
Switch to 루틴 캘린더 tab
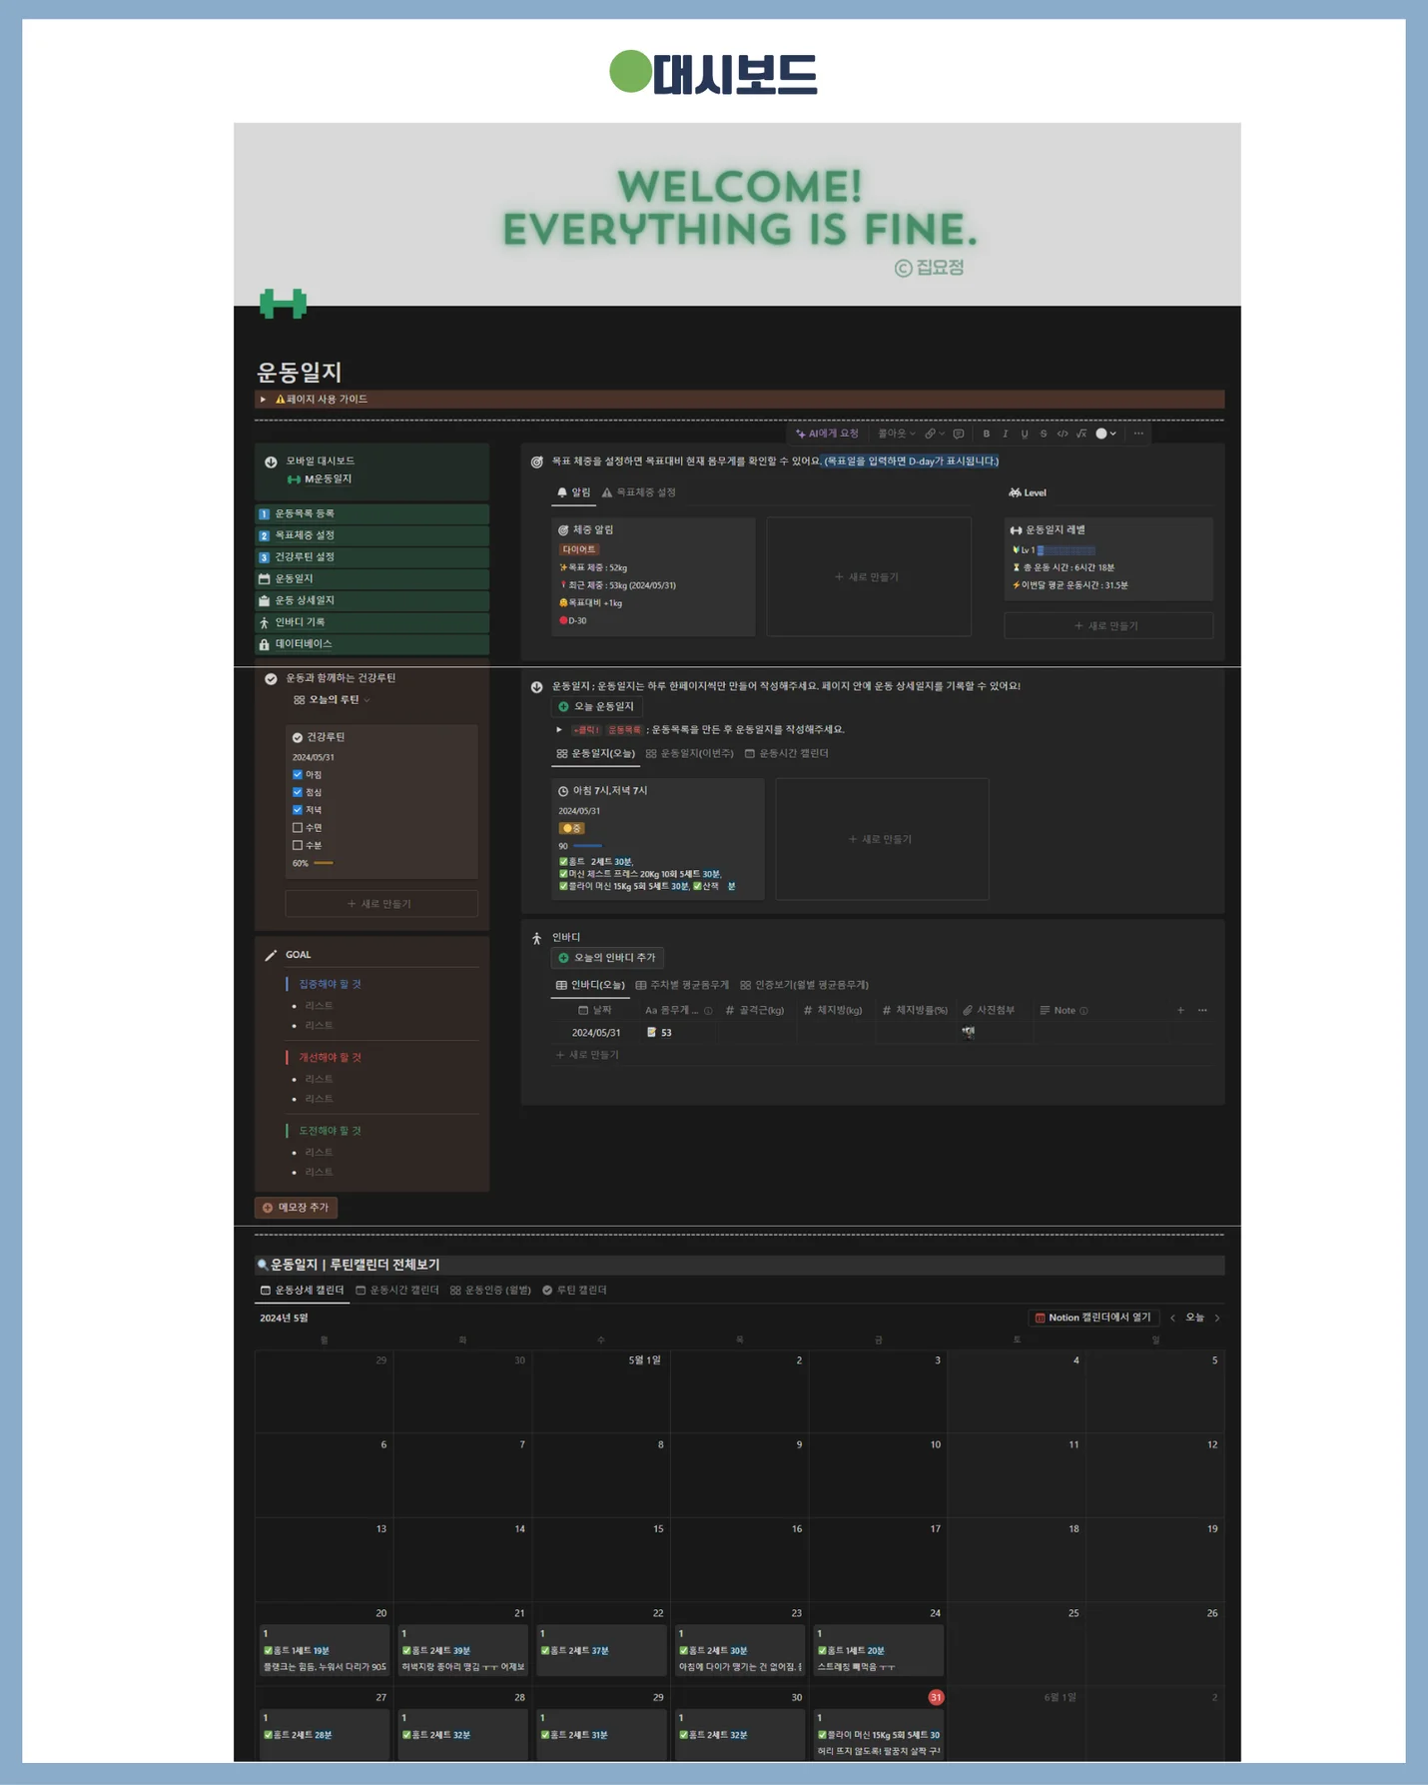tap(574, 1291)
